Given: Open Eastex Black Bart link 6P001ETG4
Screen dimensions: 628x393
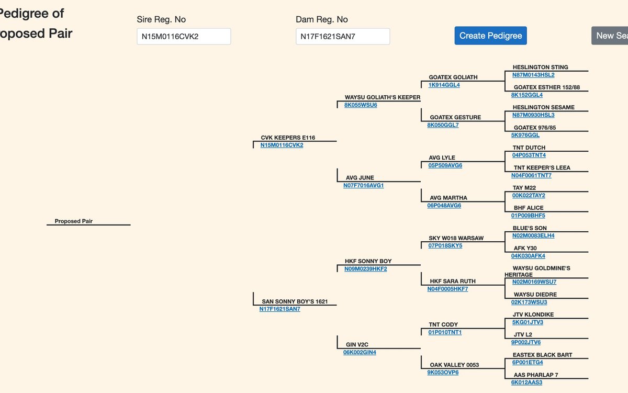Looking at the screenshot, I should pyautogui.click(x=528, y=362).
